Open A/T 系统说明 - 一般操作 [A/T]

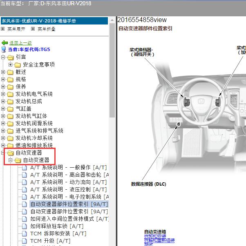click(69, 168)
